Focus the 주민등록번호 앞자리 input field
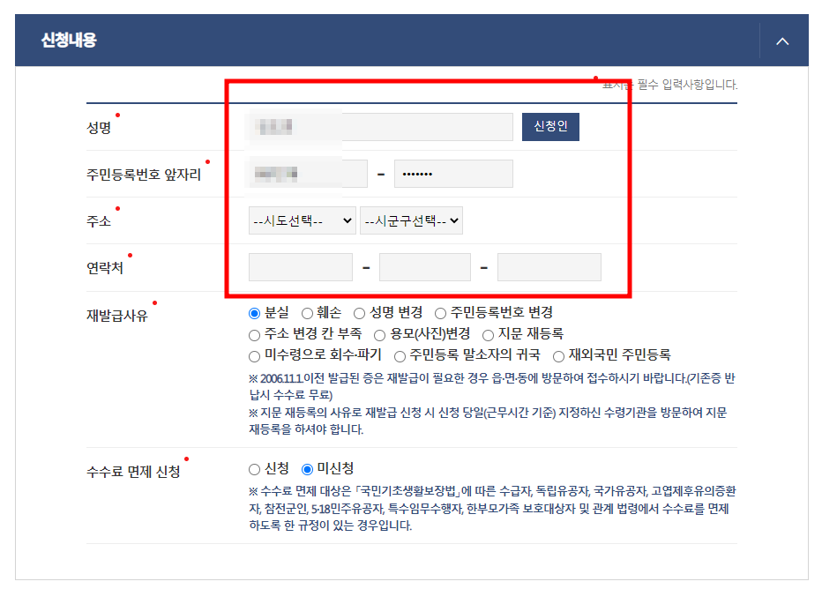 pyautogui.click(x=309, y=174)
